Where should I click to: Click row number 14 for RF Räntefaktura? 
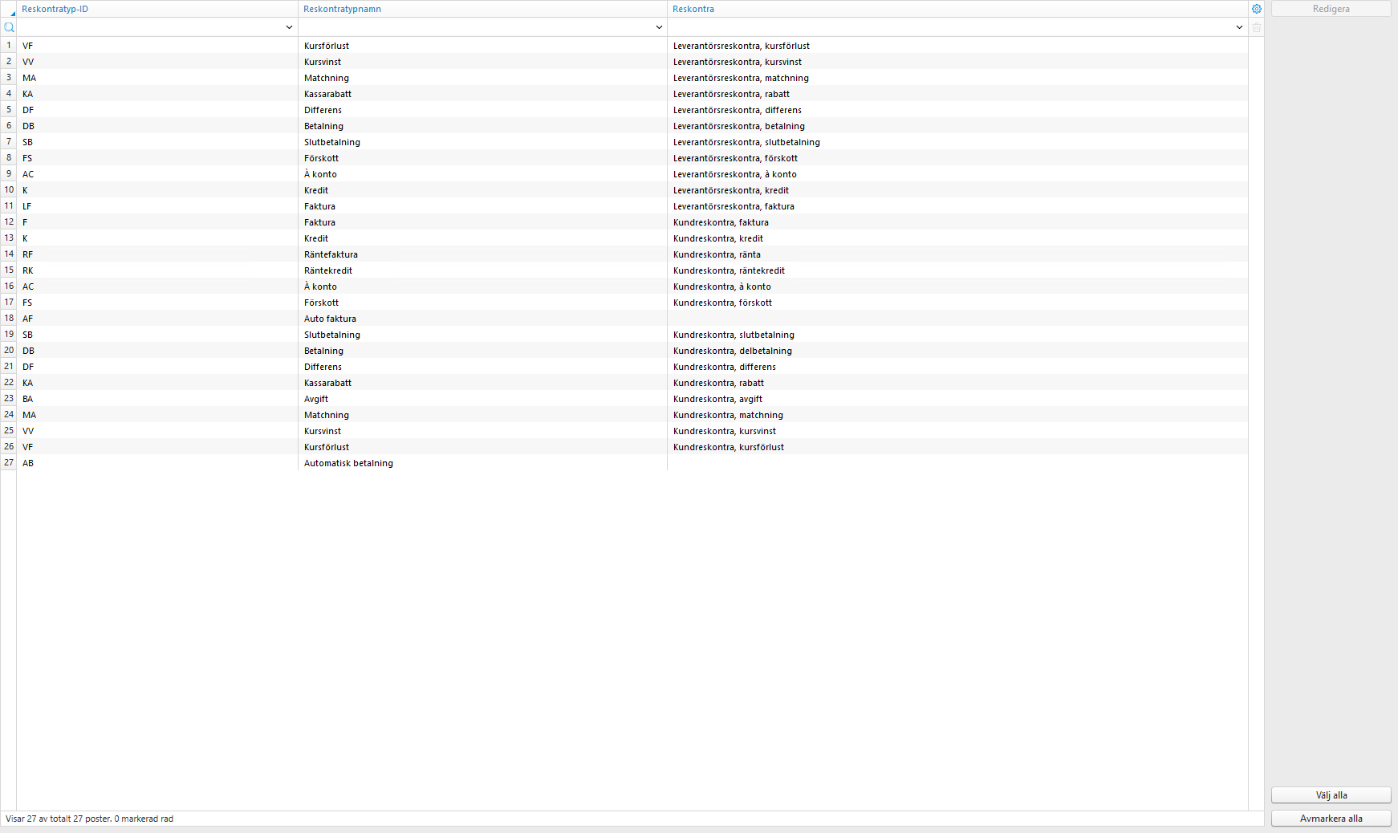[x=9, y=254]
